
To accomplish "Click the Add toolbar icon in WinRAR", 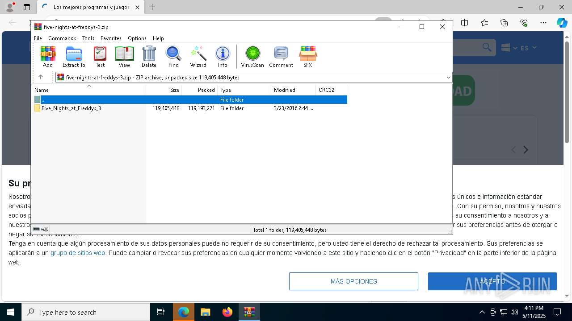I will (48, 57).
